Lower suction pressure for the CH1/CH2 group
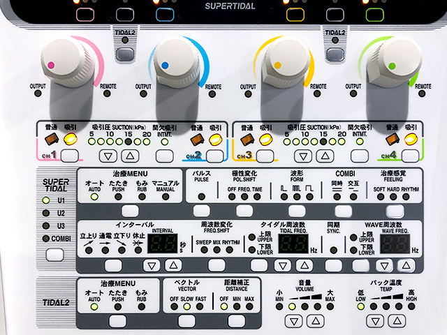This screenshot has width=447, height=335. tap(108, 156)
